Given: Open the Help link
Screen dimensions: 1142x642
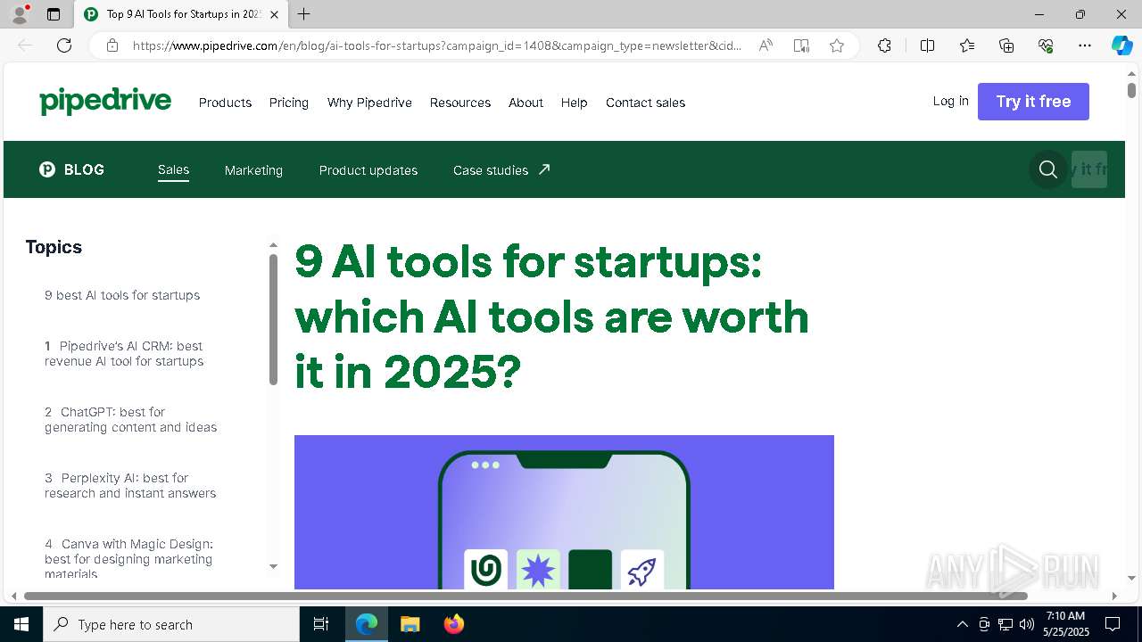Looking at the screenshot, I should 574,103.
